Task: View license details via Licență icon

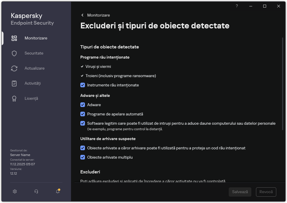Action: click(x=31, y=98)
